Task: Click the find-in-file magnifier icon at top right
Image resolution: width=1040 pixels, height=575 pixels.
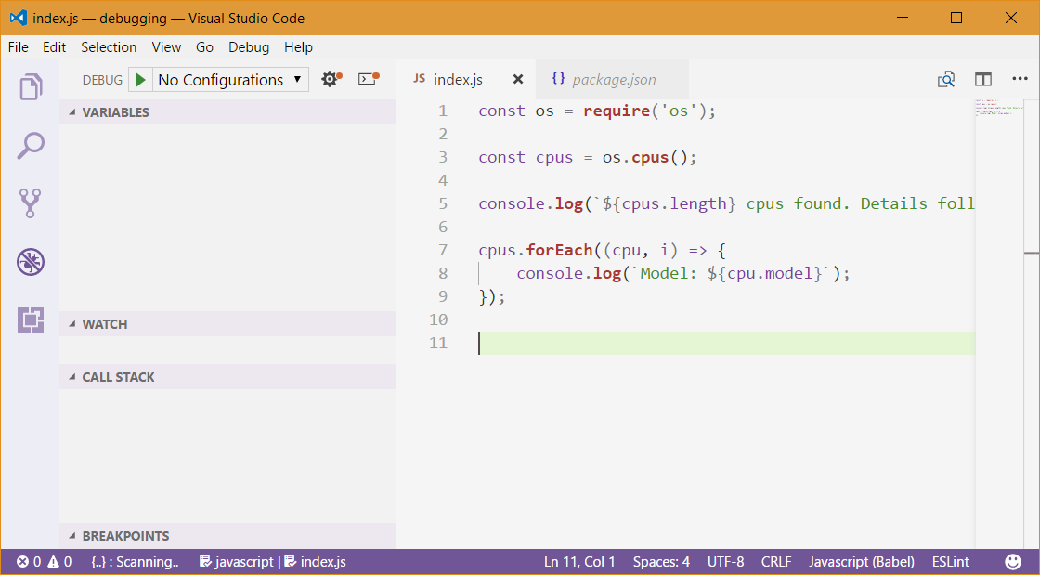Action: 946,80
